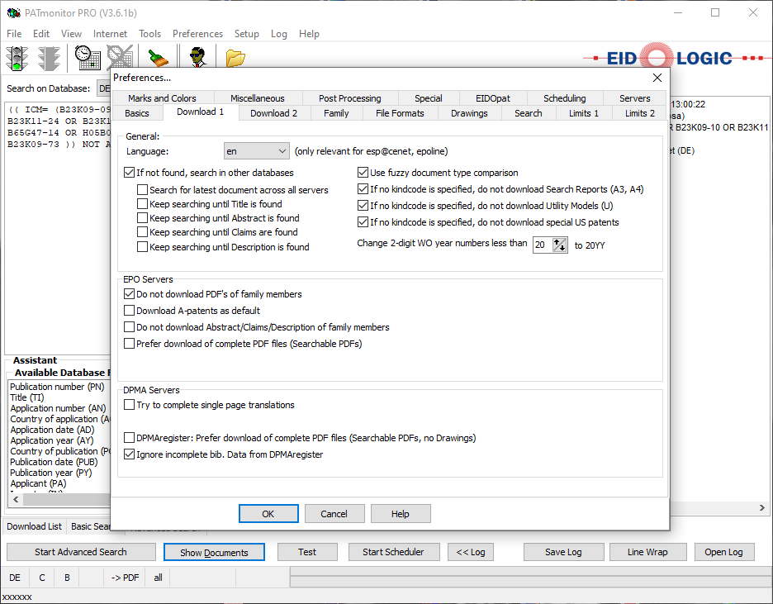Click the green traffic light start icon
Screen dimensions: 773x604
pos(17,58)
